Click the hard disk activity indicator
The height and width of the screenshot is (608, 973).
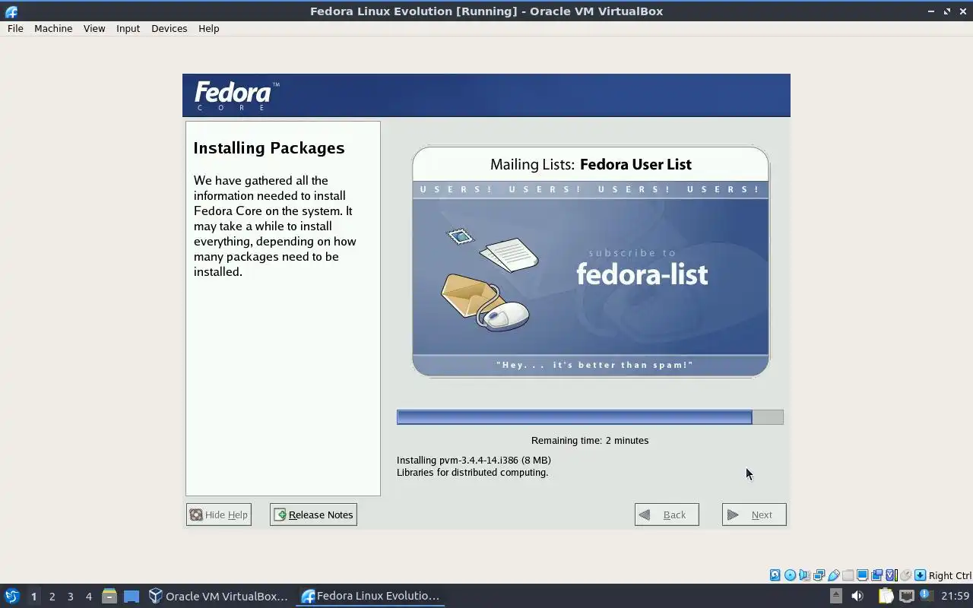[x=775, y=575]
